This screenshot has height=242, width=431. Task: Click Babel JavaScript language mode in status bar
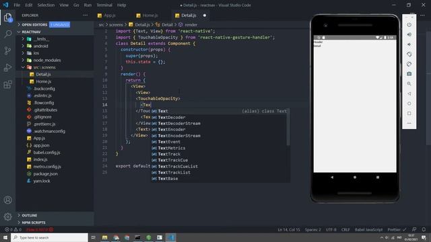[x=368, y=229]
